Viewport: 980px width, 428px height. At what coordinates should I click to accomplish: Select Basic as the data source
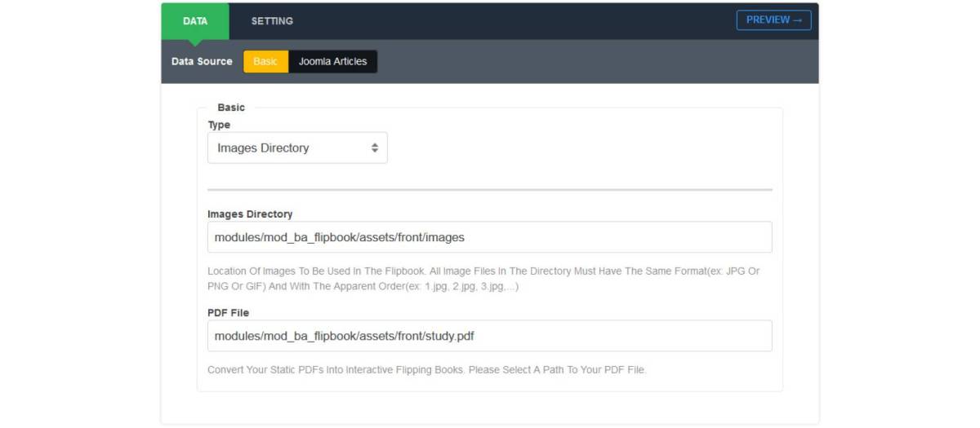coord(265,62)
